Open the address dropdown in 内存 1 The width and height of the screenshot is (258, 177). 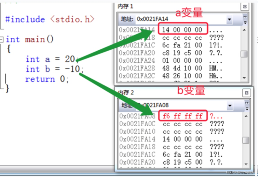pos(229,19)
